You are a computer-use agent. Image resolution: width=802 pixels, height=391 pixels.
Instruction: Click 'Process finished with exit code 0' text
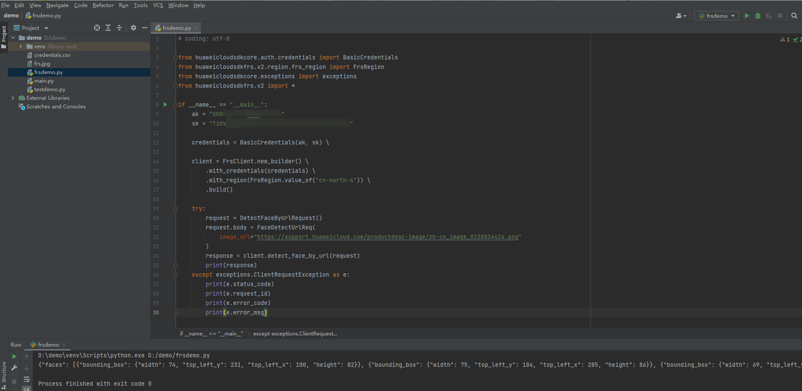tap(95, 384)
